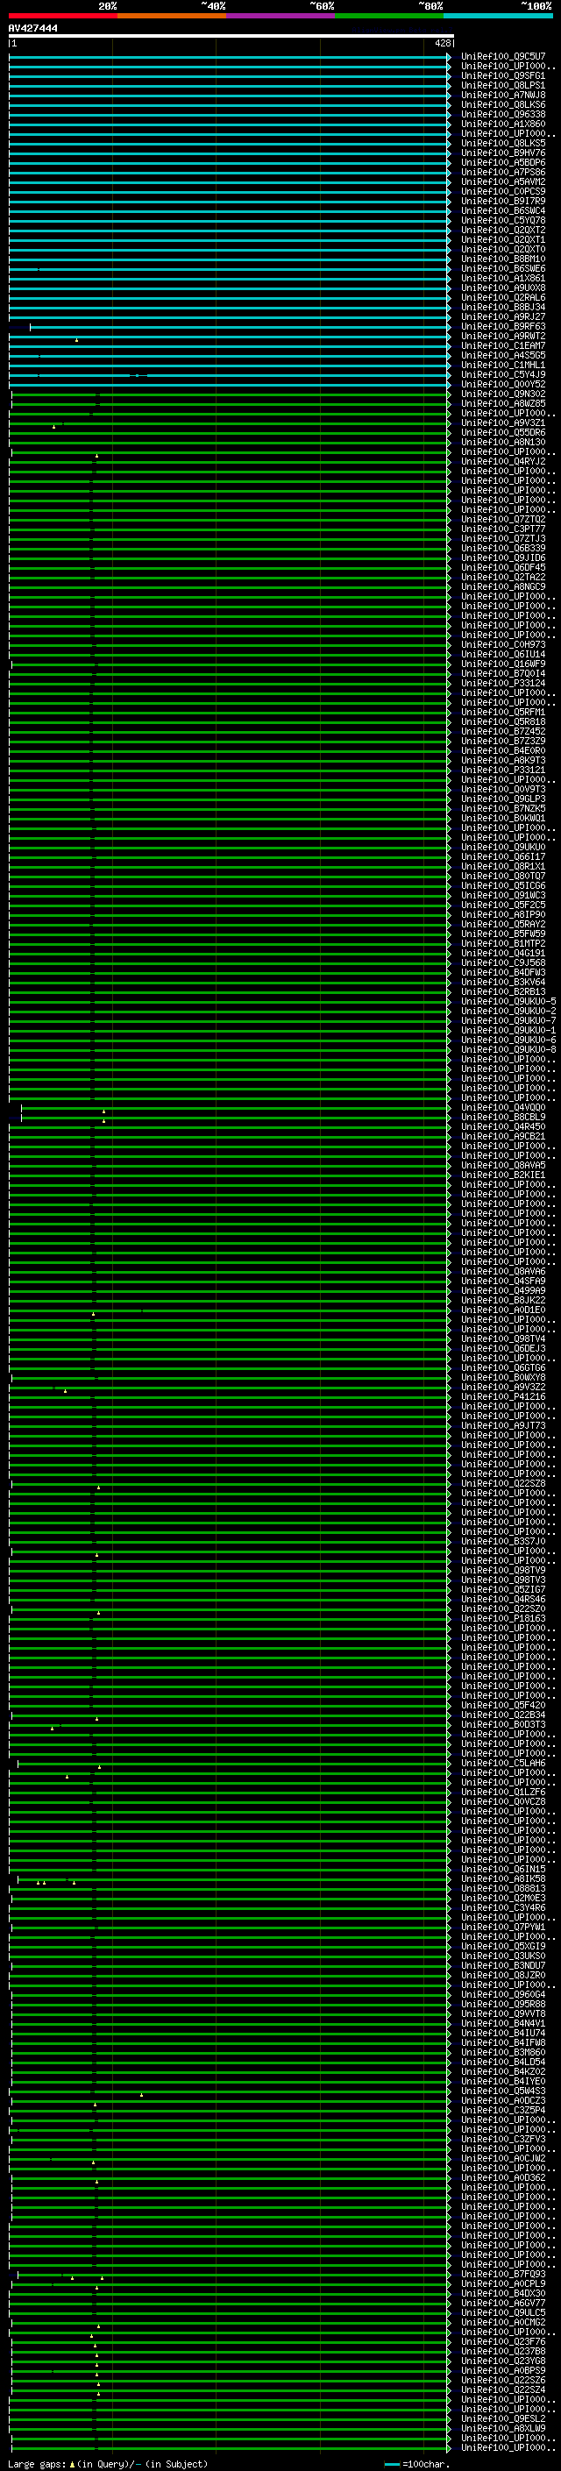Click label UniRef100_Q4VQQ0

(502, 1107)
